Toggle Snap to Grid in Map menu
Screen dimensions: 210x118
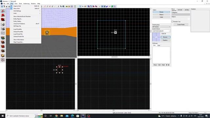coord(26,6)
